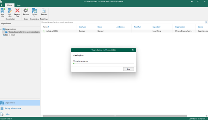Click the Veeam app icon in the title bar

pos(1,2)
